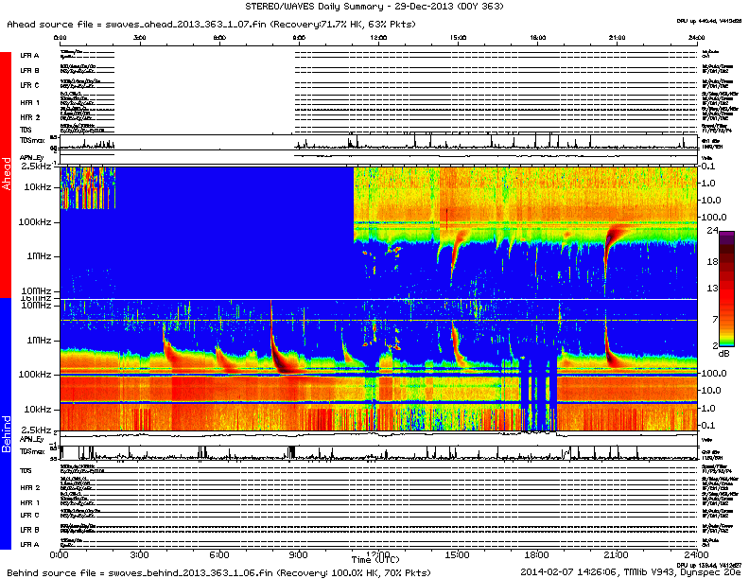This screenshot has width=749, height=579.
Task: Click the 12:00 tick on top time axis
Action: pyautogui.click(x=378, y=38)
